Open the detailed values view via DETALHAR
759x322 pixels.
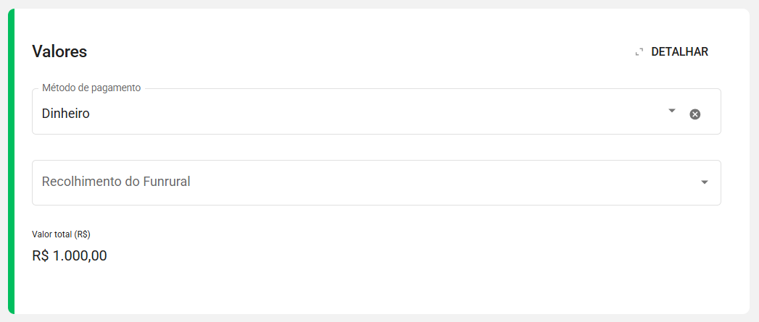coord(672,51)
